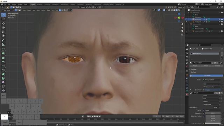
Task: Enable vertex select mode
Action: (x=16, y=10)
